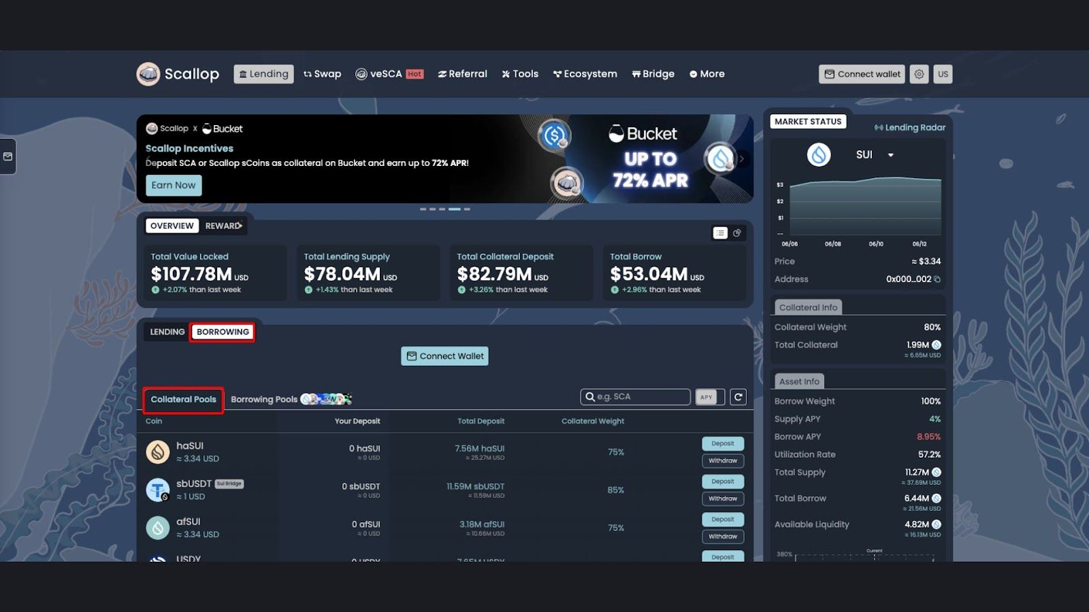The width and height of the screenshot is (1089, 612).
Task: Click the SUI icon beside 6.44M Total Borrow
Action: [x=937, y=498]
